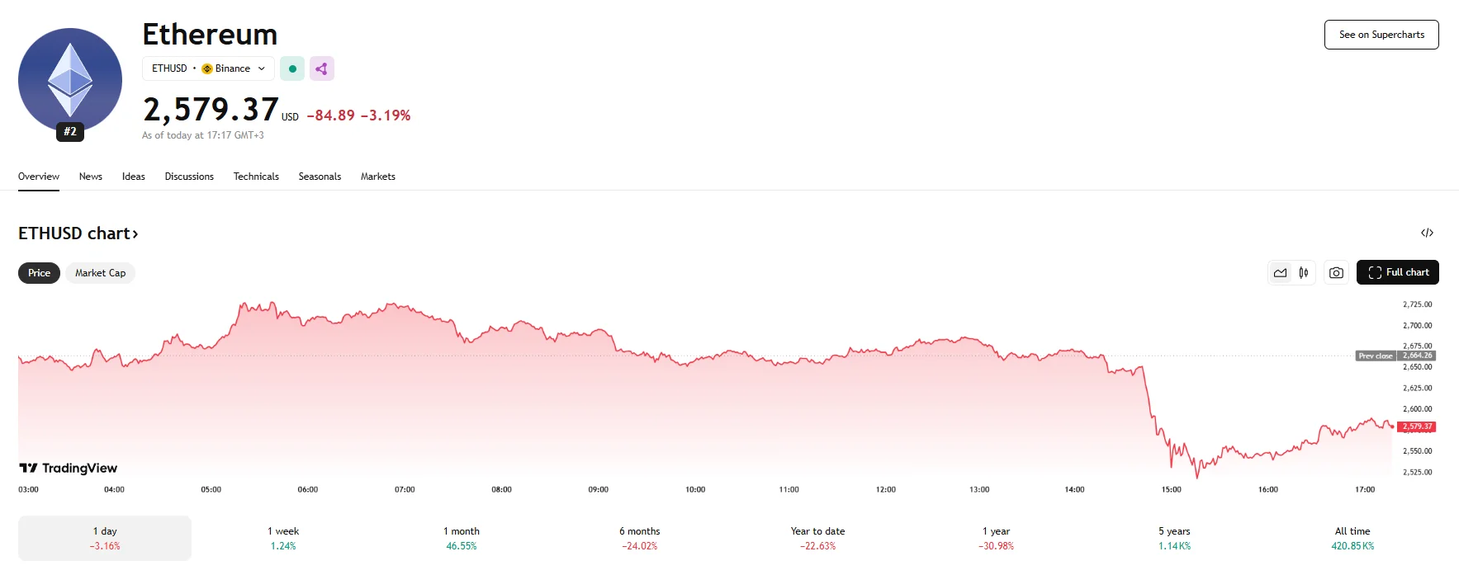
Task: Go to the Seasonals tab
Action: click(320, 177)
